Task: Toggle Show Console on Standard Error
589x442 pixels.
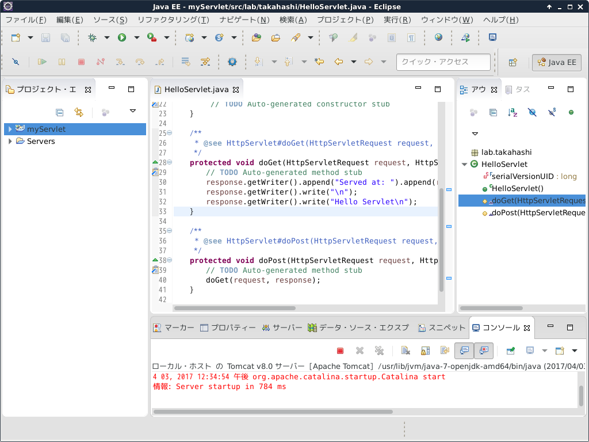Action: click(x=483, y=350)
